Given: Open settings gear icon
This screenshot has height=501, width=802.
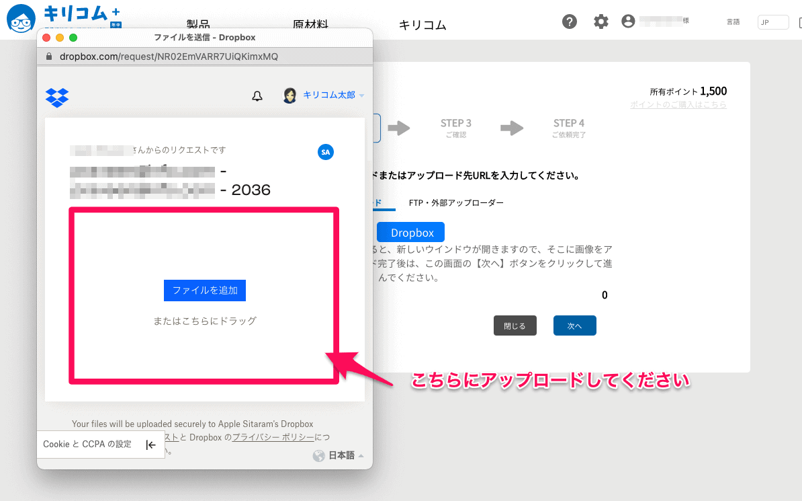Looking at the screenshot, I should [601, 22].
